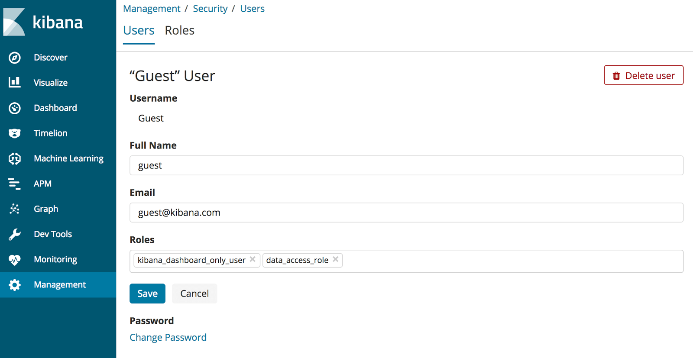Image resolution: width=693 pixels, height=358 pixels.
Task: Select Graph label in sidebar
Action: (46, 209)
